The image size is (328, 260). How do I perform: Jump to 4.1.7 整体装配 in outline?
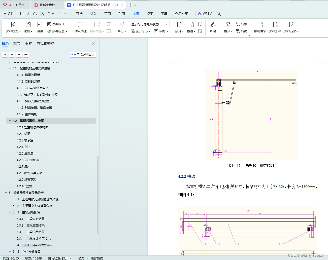27,114
